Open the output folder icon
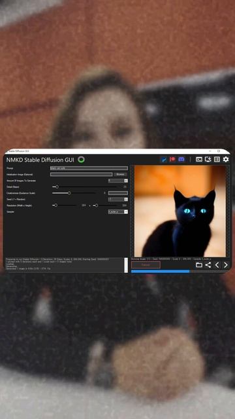Viewport: 235px width, 419px height. pos(199,265)
